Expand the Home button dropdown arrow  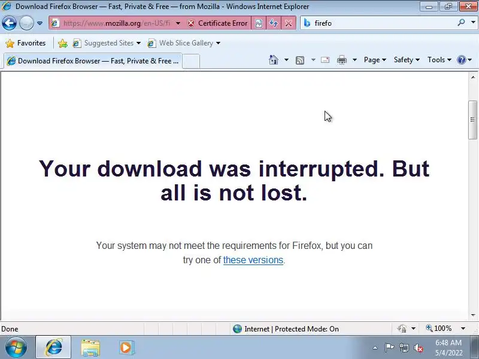(x=286, y=60)
